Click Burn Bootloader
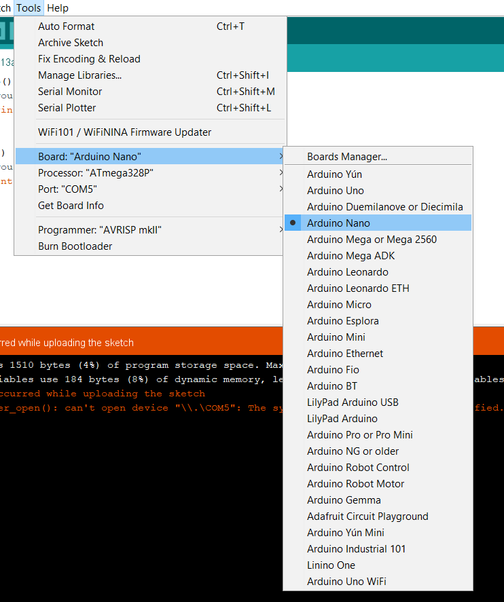Image resolution: width=504 pixels, height=602 pixels. [x=150, y=246]
